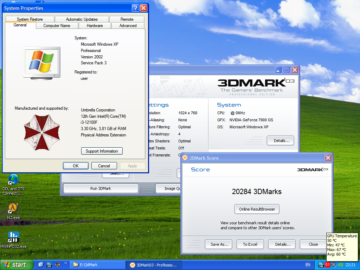Click the first quick launch icon beside Start

pos(41,265)
